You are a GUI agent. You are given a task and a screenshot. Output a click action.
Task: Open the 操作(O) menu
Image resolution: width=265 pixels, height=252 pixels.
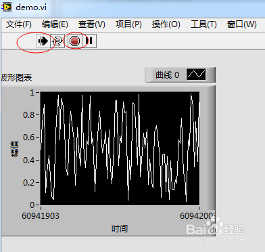point(166,24)
